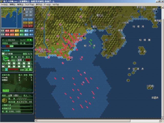Click the hill terrain hex icon
The width and height of the screenshot is (164, 123).
(x=5, y=100)
